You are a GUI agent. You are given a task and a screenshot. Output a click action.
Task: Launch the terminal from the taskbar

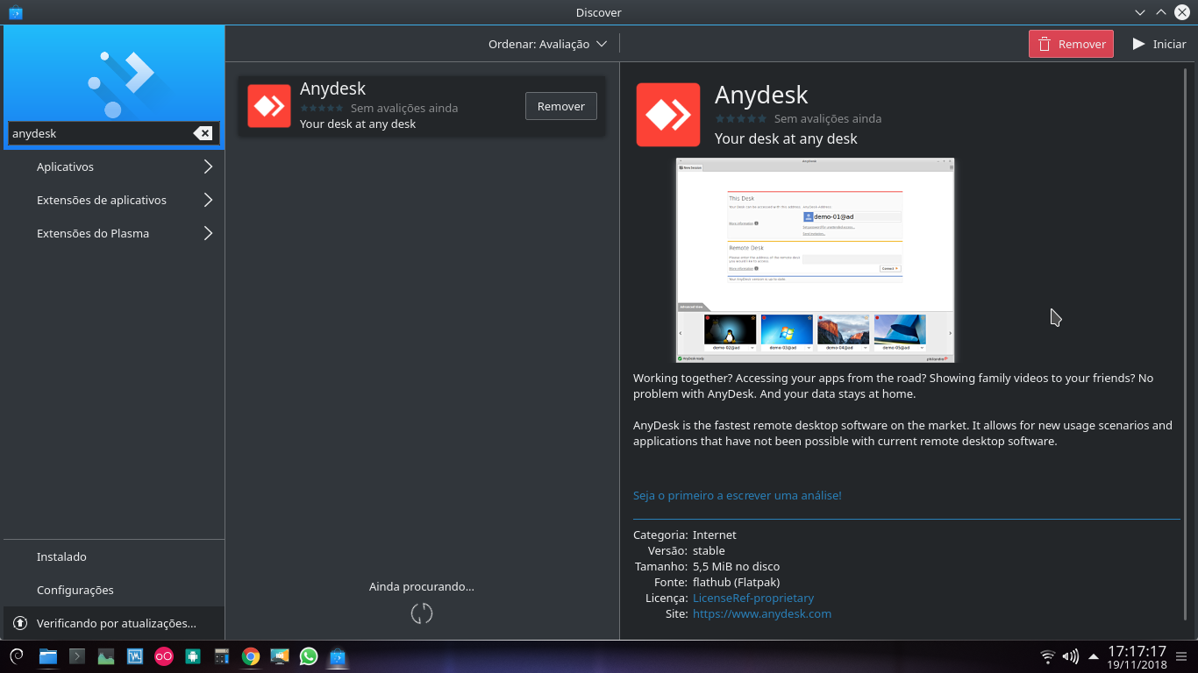(x=77, y=655)
